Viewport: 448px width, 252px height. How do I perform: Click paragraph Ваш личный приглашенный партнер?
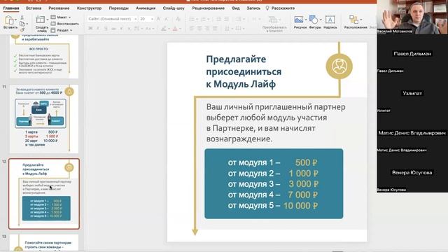coord(276,123)
